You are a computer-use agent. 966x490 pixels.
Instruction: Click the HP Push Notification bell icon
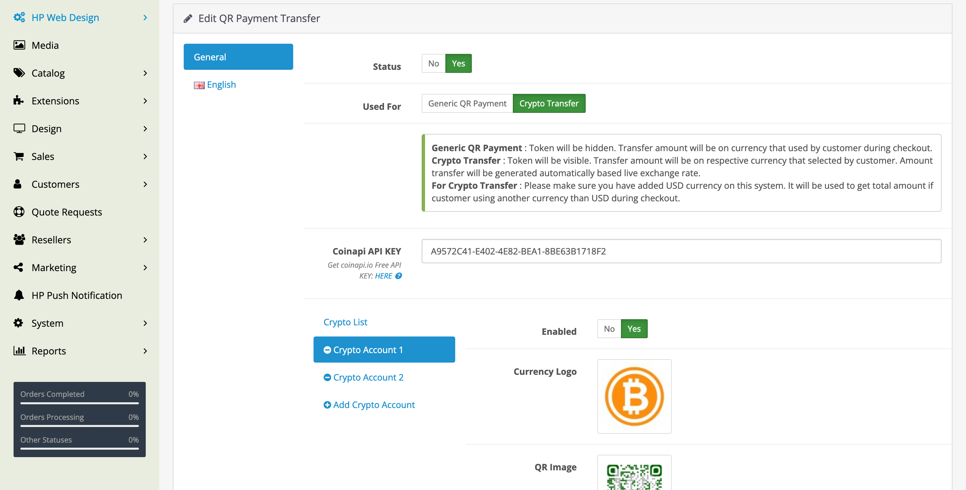(19, 295)
